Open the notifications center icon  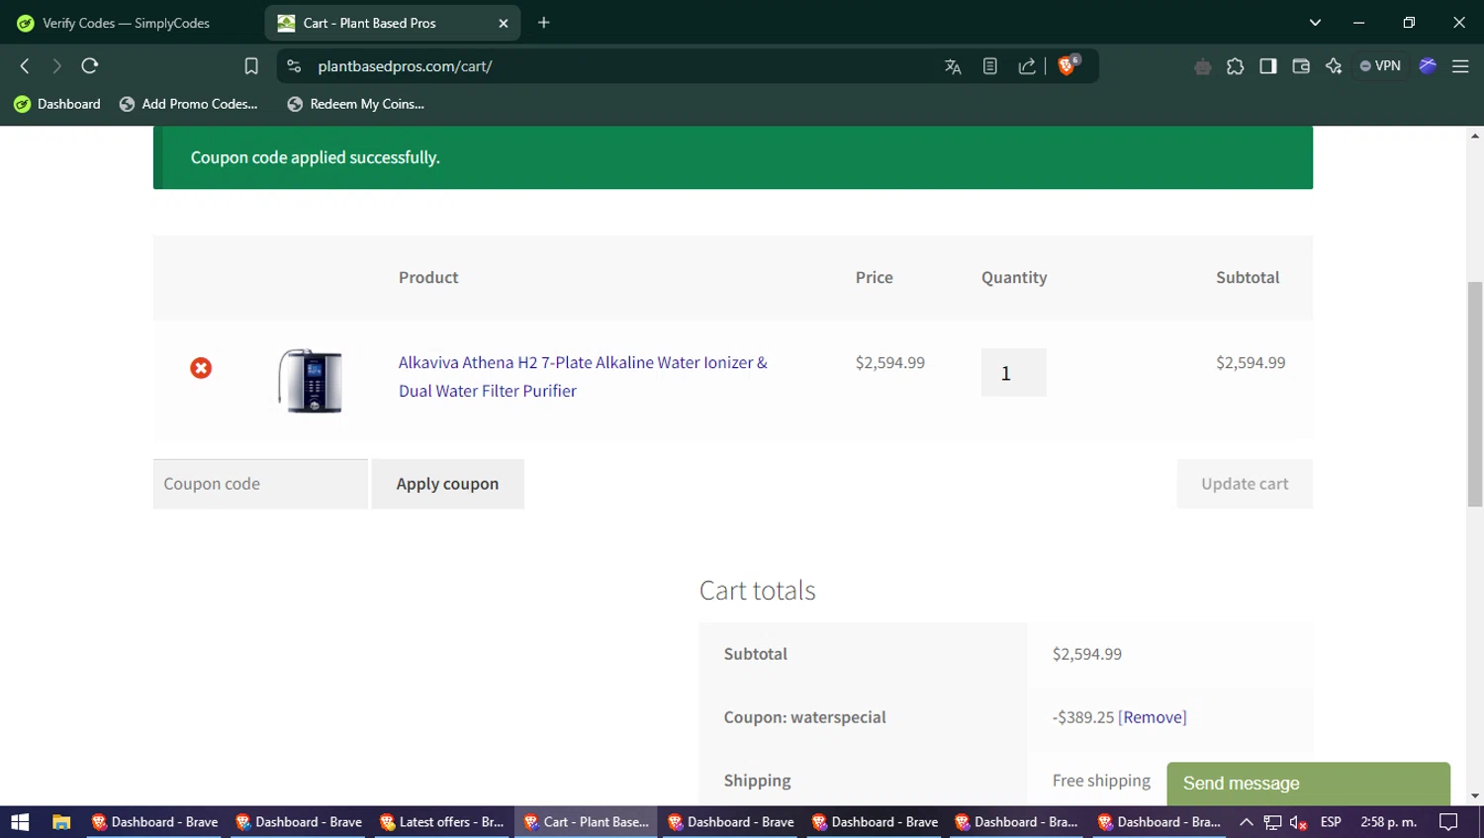pos(1448,822)
